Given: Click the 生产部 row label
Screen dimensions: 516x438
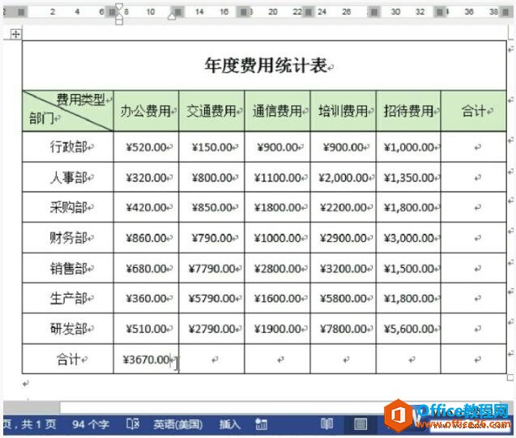Looking at the screenshot, I should click(x=68, y=299).
